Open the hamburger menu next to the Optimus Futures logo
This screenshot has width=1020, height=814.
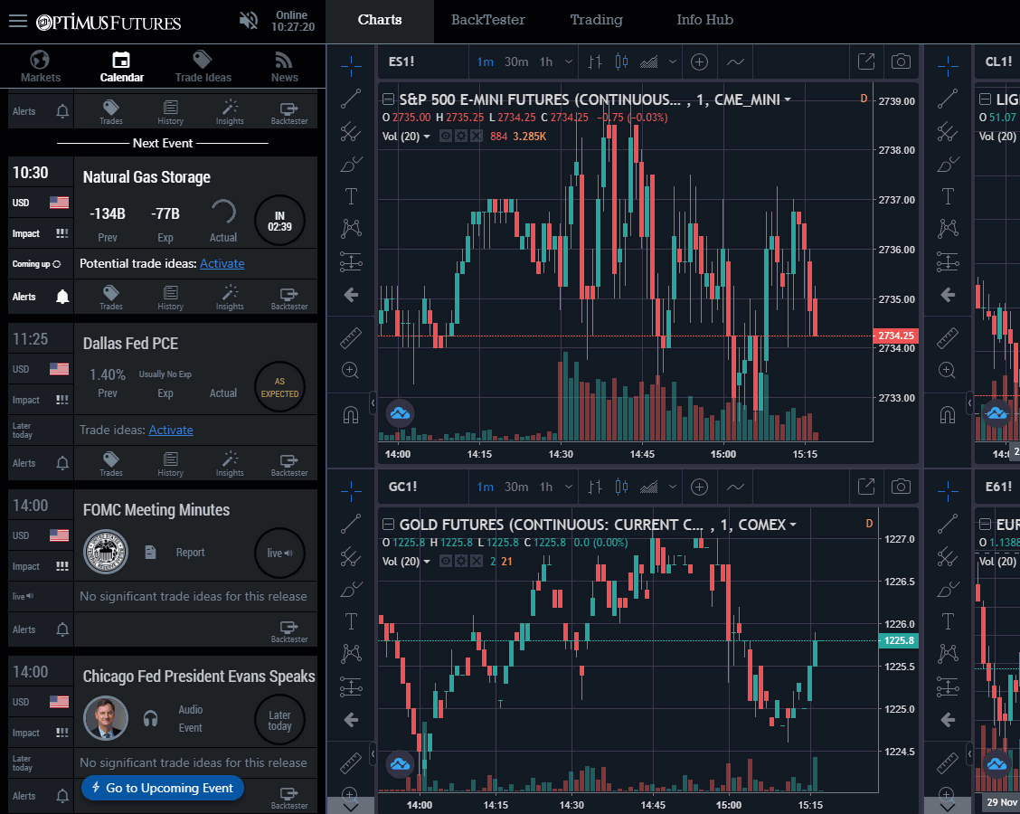tap(18, 21)
